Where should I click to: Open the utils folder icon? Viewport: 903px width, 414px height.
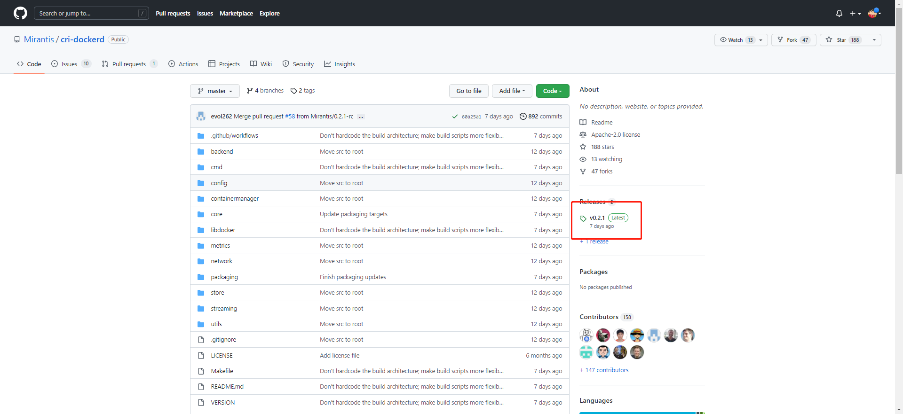point(201,324)
